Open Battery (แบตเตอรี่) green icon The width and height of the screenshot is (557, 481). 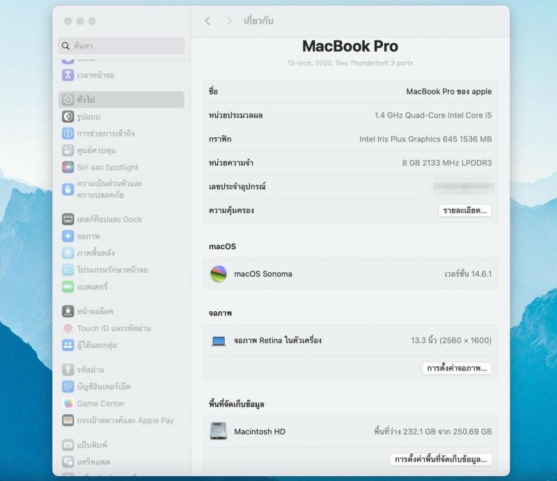(68, 286)
